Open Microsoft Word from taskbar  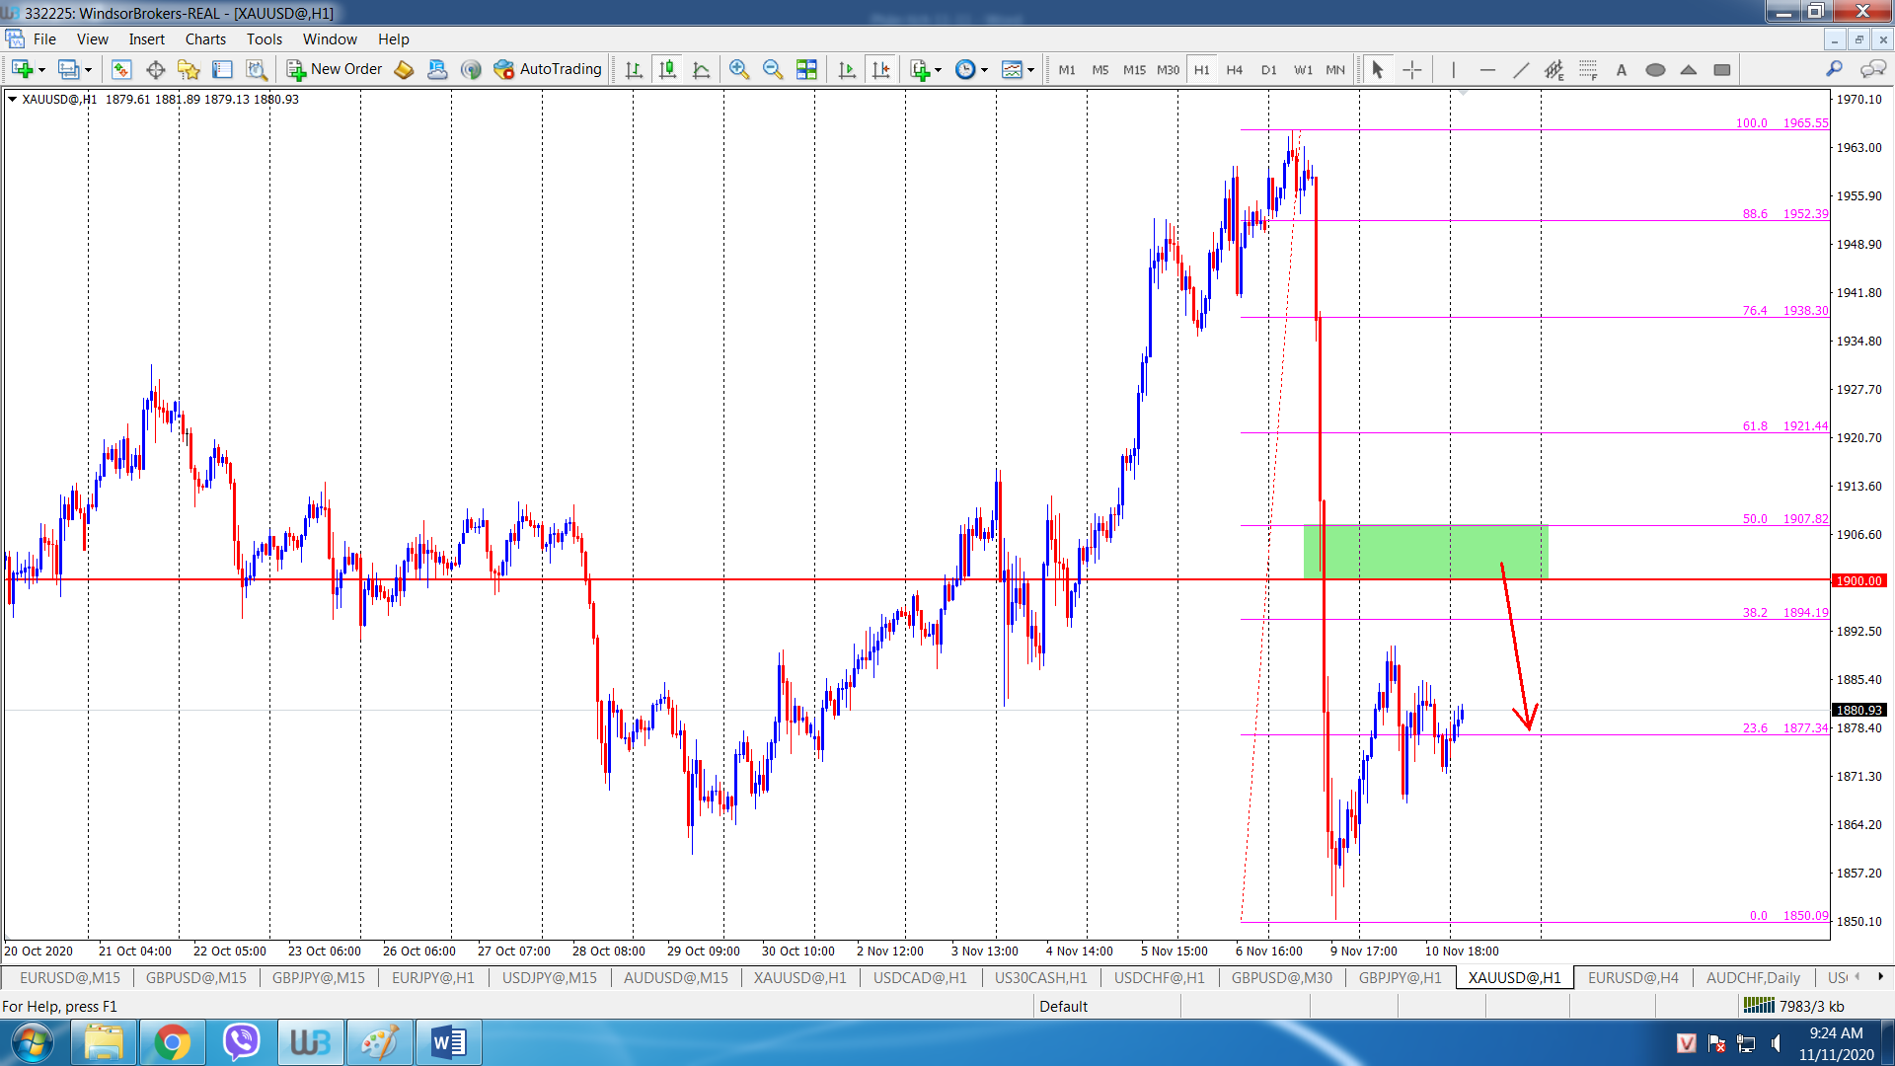449,1042
